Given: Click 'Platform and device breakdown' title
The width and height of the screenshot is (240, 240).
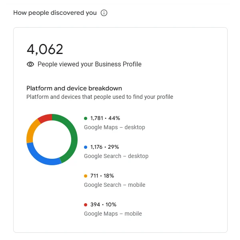Looking at the screenshot, I should tap(74, 88).
